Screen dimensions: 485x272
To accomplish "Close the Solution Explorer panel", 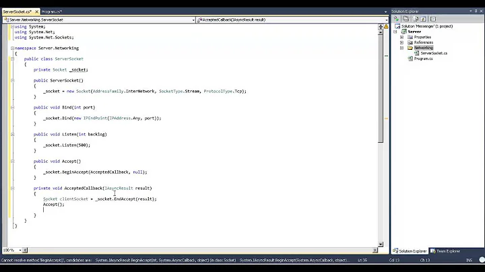I will point(481,11).
